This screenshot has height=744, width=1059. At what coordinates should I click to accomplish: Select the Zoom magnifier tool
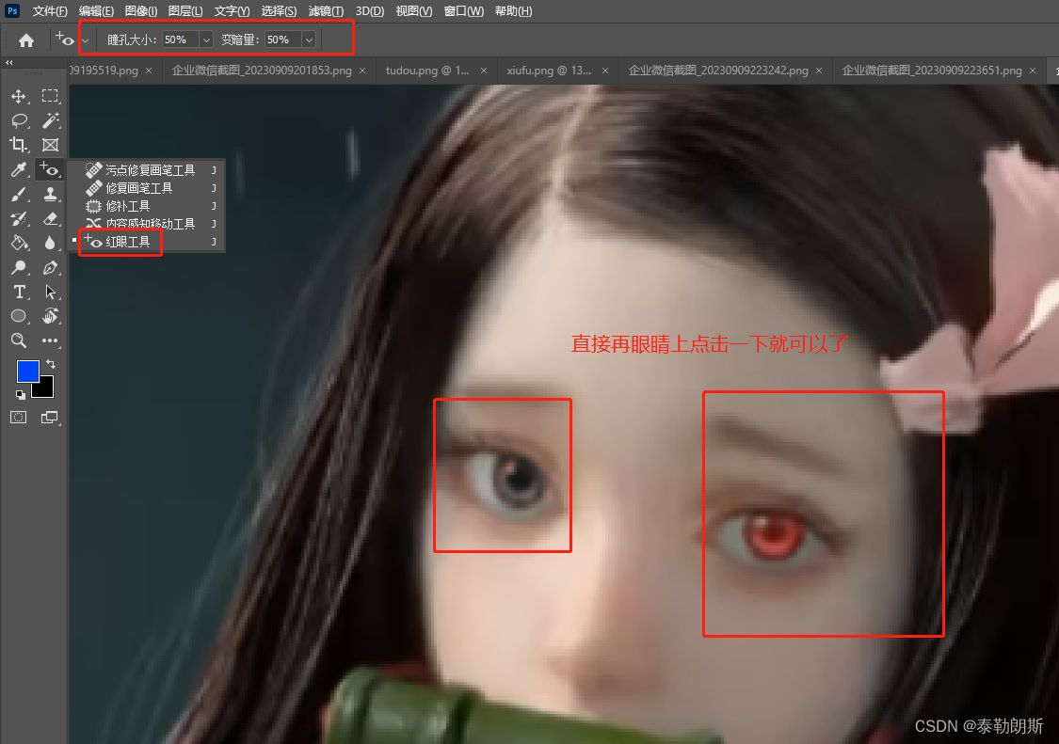(19, 340)
